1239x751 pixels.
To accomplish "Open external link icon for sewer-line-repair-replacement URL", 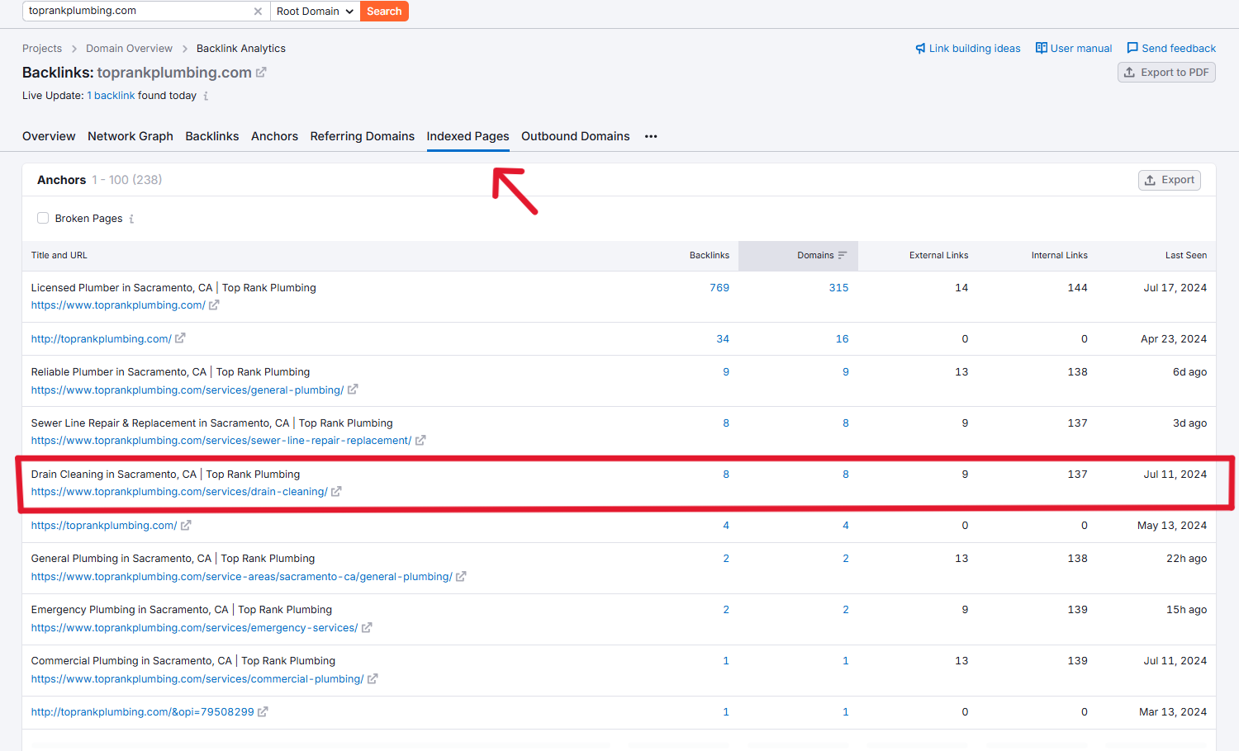I will pos(420,441).
